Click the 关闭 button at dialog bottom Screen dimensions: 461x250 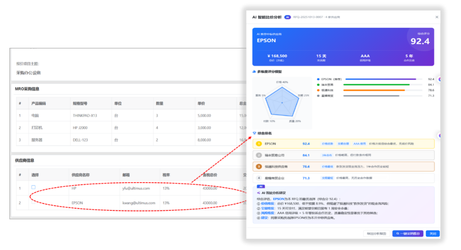coord(433,234)
